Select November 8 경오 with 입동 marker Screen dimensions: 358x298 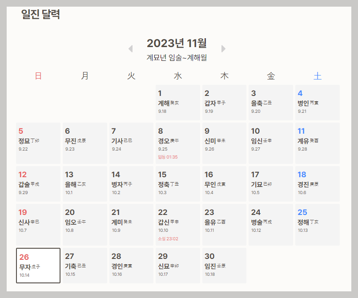tap(177, 142)
